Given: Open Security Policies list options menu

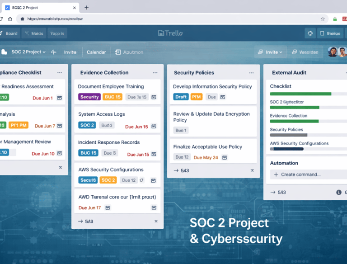Looking at the screenshot, I should click(x=251, y=73).
